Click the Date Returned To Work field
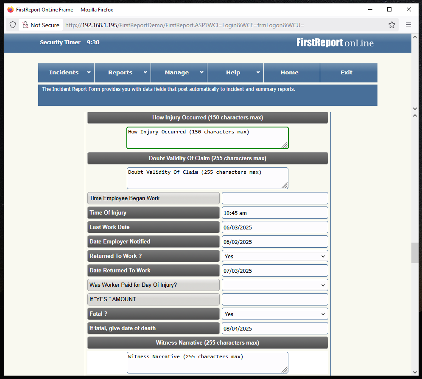422x379 pixels. point(275,271)
